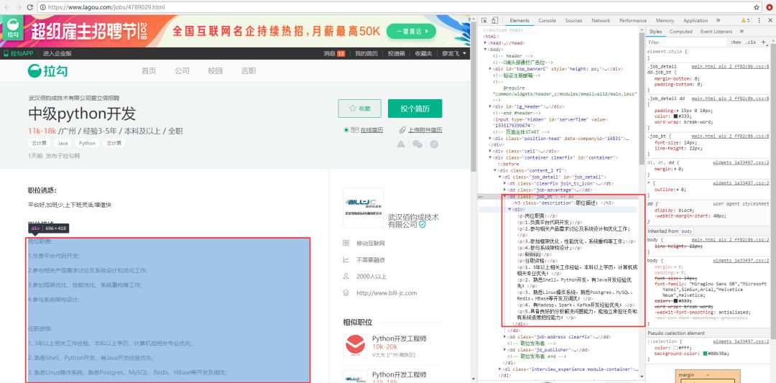Click the 收藏 favorite button
The height and width of the screenshot is (383, 776).
click(359, 109)
